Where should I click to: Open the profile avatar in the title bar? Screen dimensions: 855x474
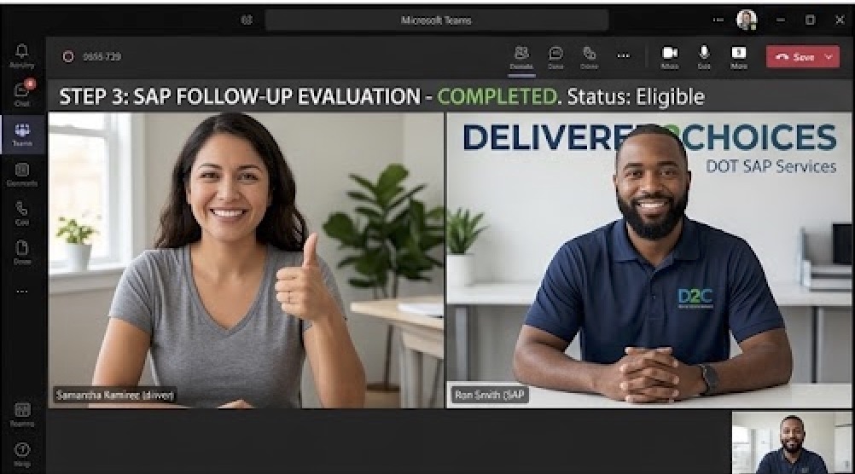coord(747,20)
